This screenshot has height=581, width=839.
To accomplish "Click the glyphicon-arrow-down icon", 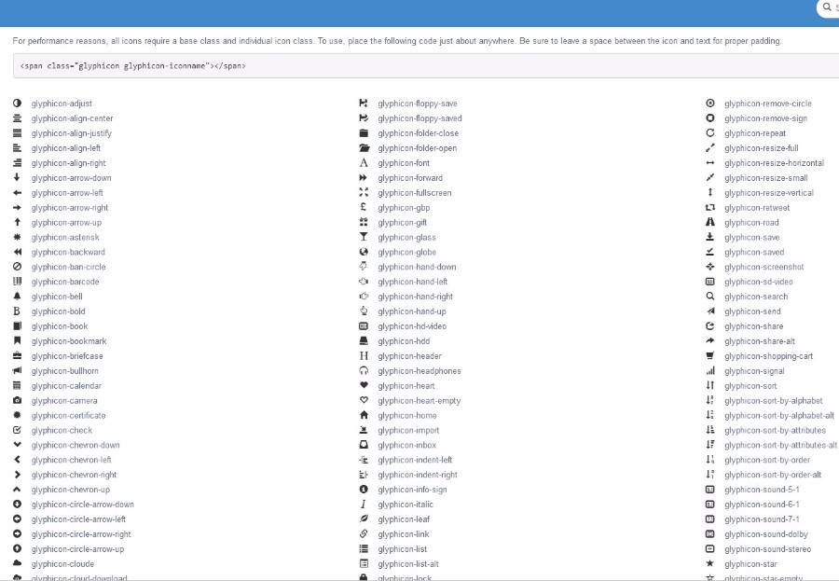I will pyautogui.click(x=17, y=177).
